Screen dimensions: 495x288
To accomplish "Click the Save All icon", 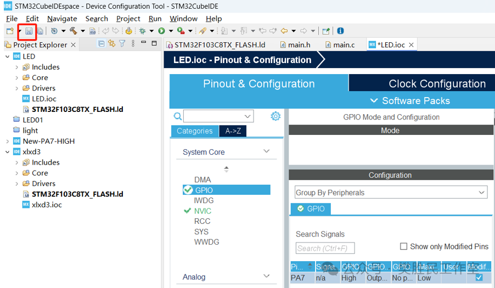I will coord(40,31).
